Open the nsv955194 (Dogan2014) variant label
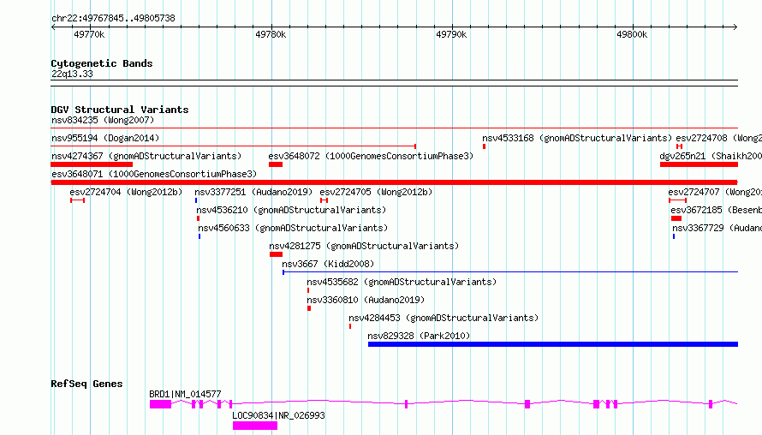 (105, 138)
